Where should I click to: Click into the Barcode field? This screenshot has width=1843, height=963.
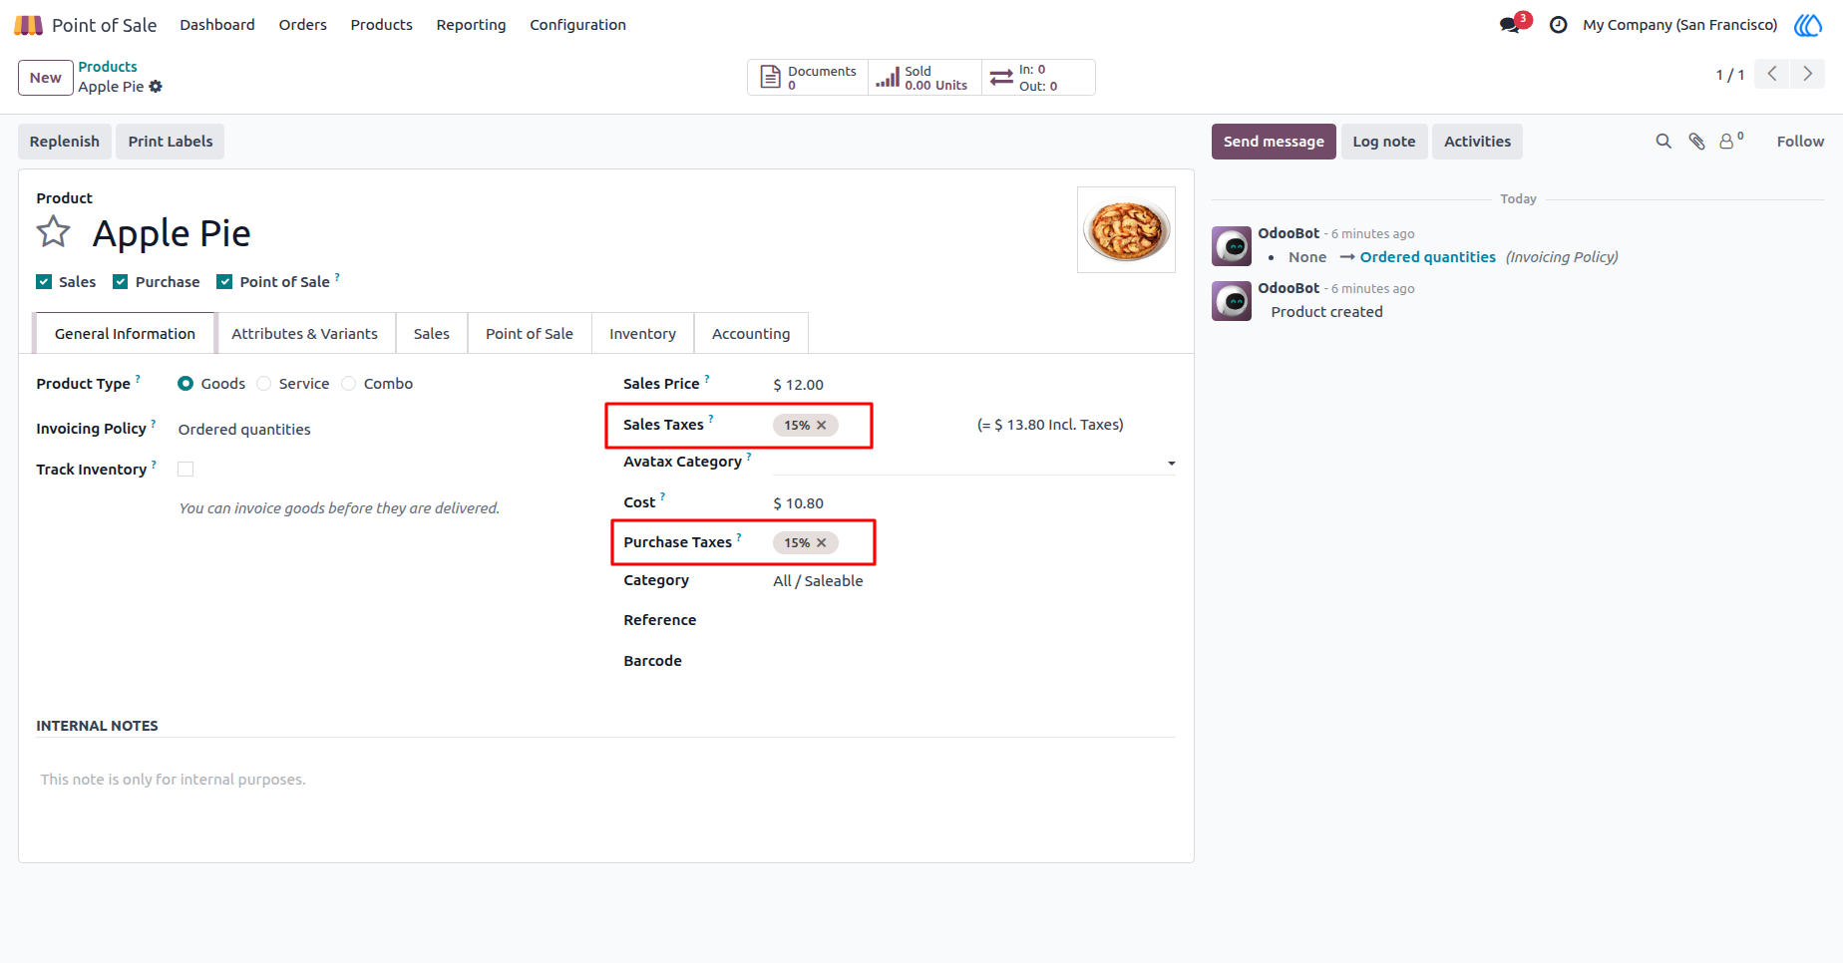point(974,662)
